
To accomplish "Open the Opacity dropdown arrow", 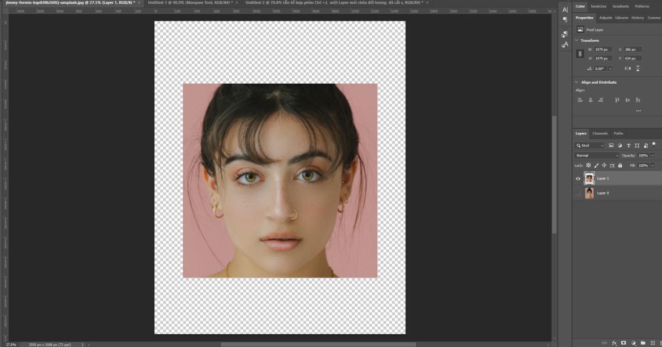I will [652, 155].
